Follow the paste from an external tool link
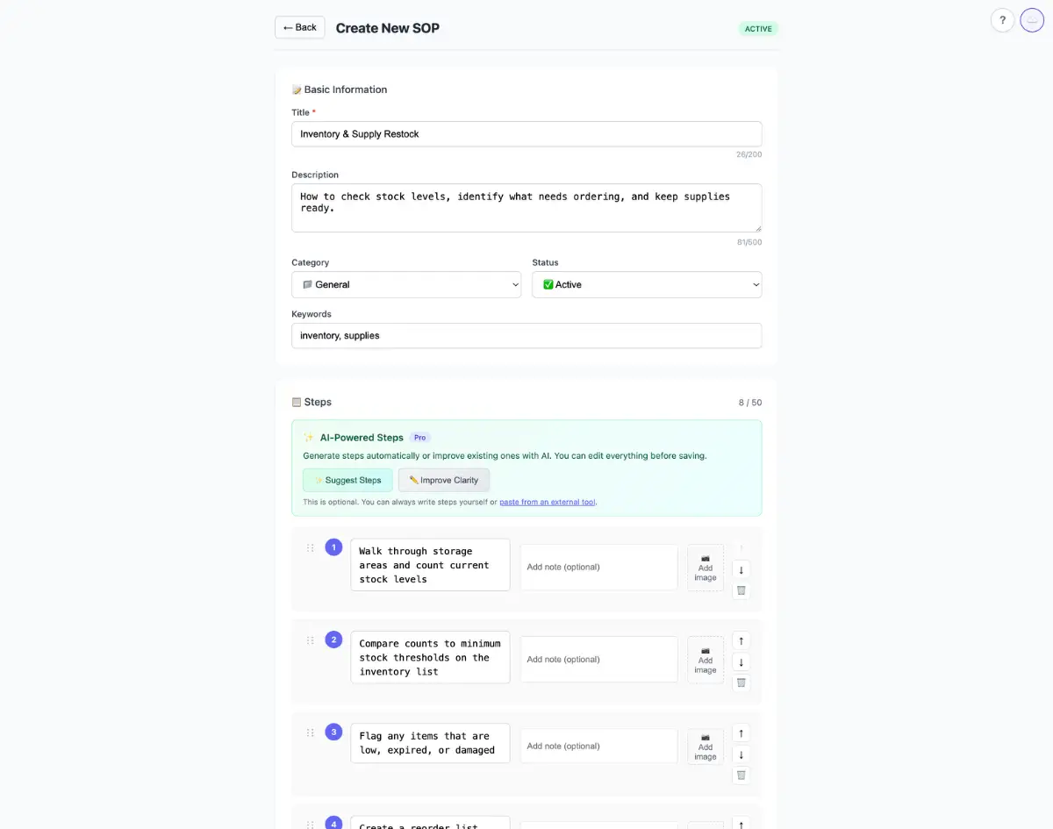This screenshot has height=829, width=1053. pos(548,502)
